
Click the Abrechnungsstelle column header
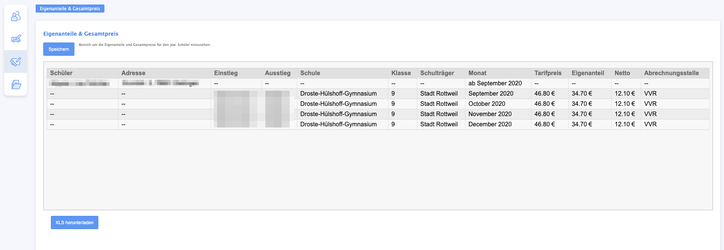671,73
